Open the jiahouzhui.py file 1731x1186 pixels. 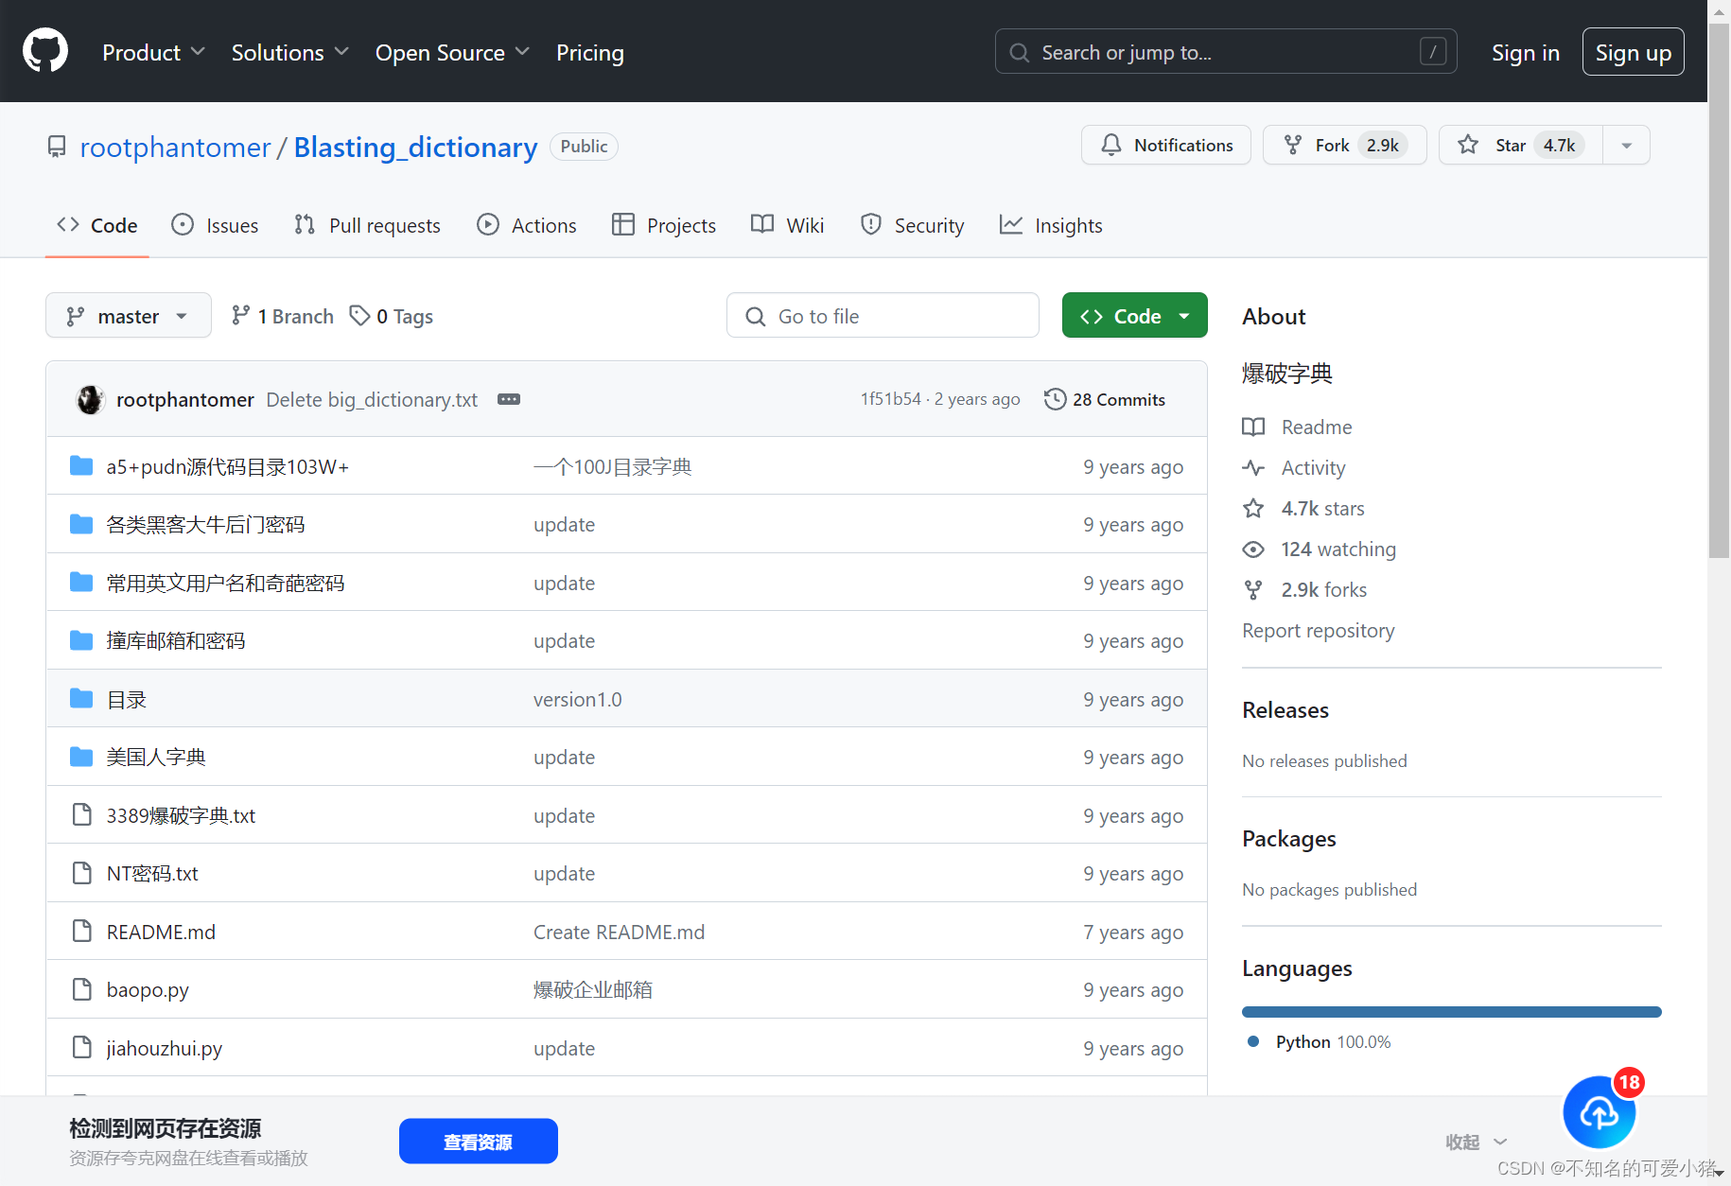click(x=164, y=1048)
